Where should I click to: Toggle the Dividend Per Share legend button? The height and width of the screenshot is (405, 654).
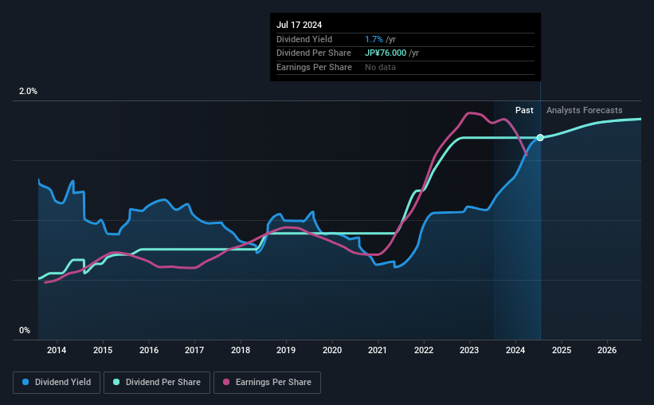pyautogui.click(x=157, y=383)
